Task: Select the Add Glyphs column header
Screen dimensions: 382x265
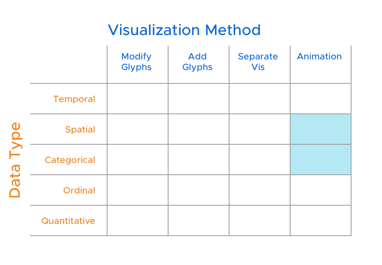Action: pyautogui.click(x=197, y=62)
